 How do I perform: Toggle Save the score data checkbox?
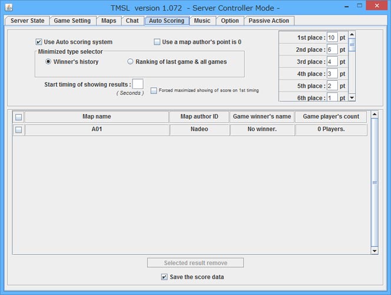pos(164,277)
